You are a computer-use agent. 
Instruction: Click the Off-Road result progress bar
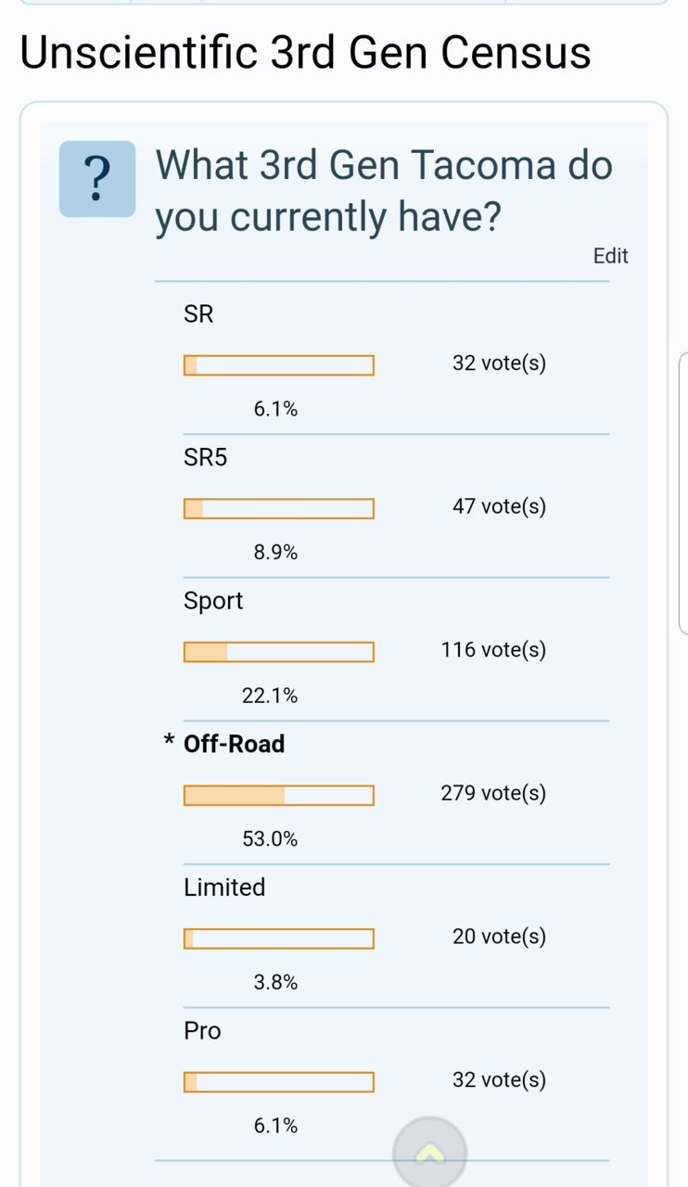pos(279,796)
